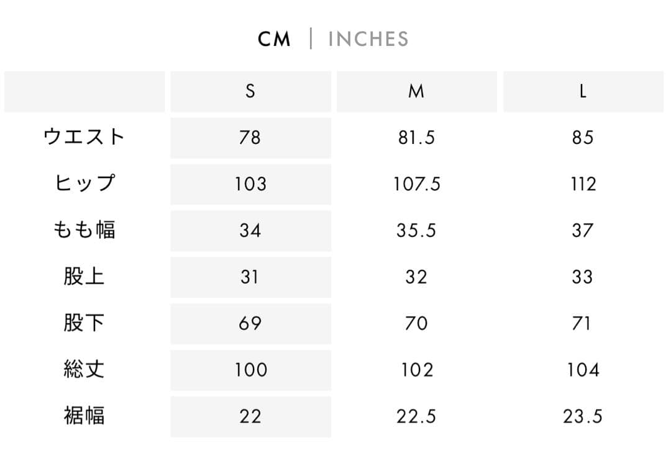671x461 pixels.
Task: Click the total length value 104
Action: coord(583,370)
